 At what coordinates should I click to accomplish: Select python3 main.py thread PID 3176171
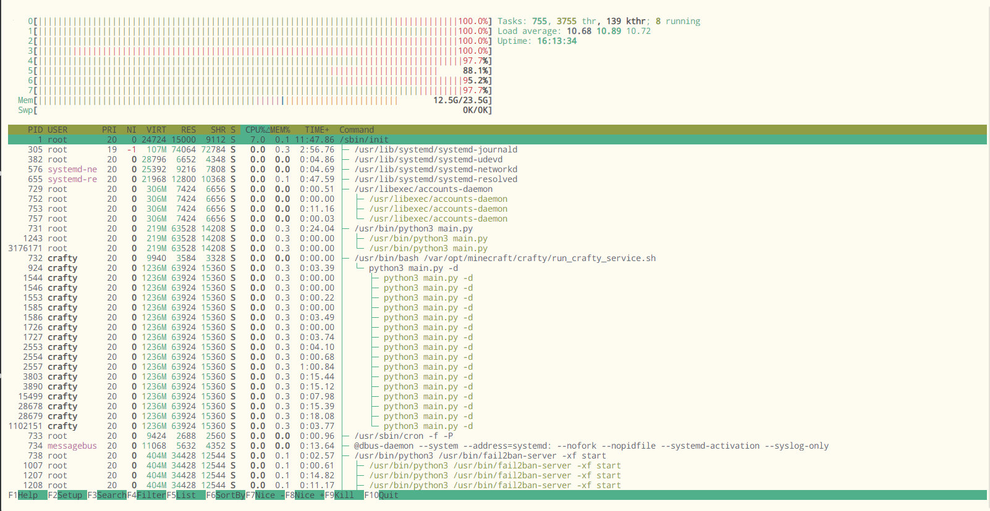pos(497,248)
